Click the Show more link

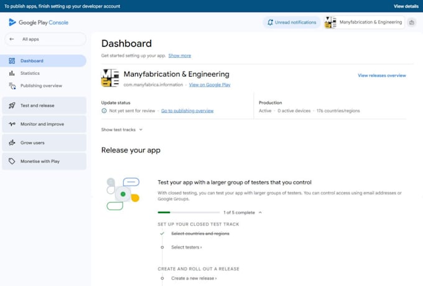tap(180, 55)
